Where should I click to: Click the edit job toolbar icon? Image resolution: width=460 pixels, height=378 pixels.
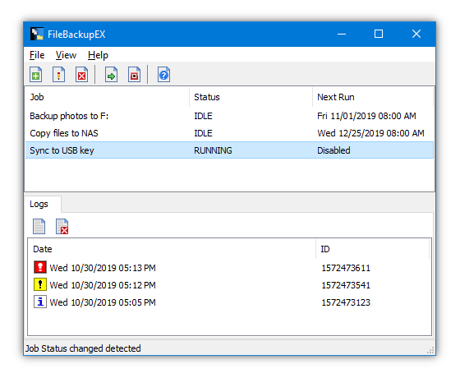(58, 75)
